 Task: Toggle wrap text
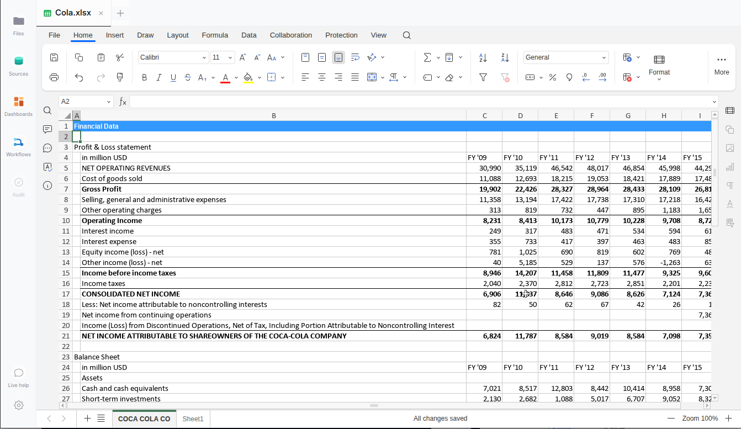pos(355,57)
